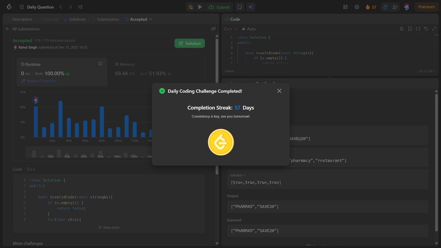Open the C++ language dropdown

click(x=231, y=29)
